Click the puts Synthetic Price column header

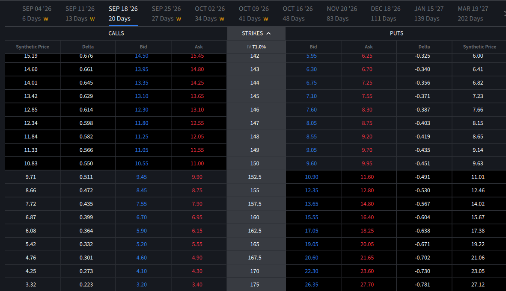[x=479, y=47]
